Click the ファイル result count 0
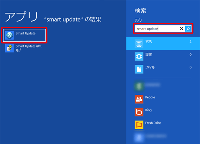 click(x=190, y=67)
